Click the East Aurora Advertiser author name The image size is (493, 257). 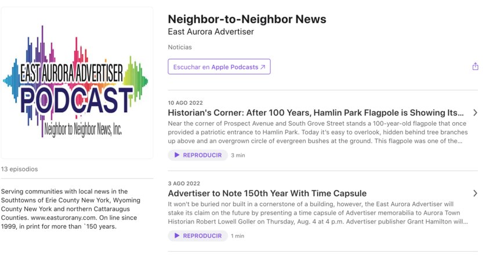211,32
